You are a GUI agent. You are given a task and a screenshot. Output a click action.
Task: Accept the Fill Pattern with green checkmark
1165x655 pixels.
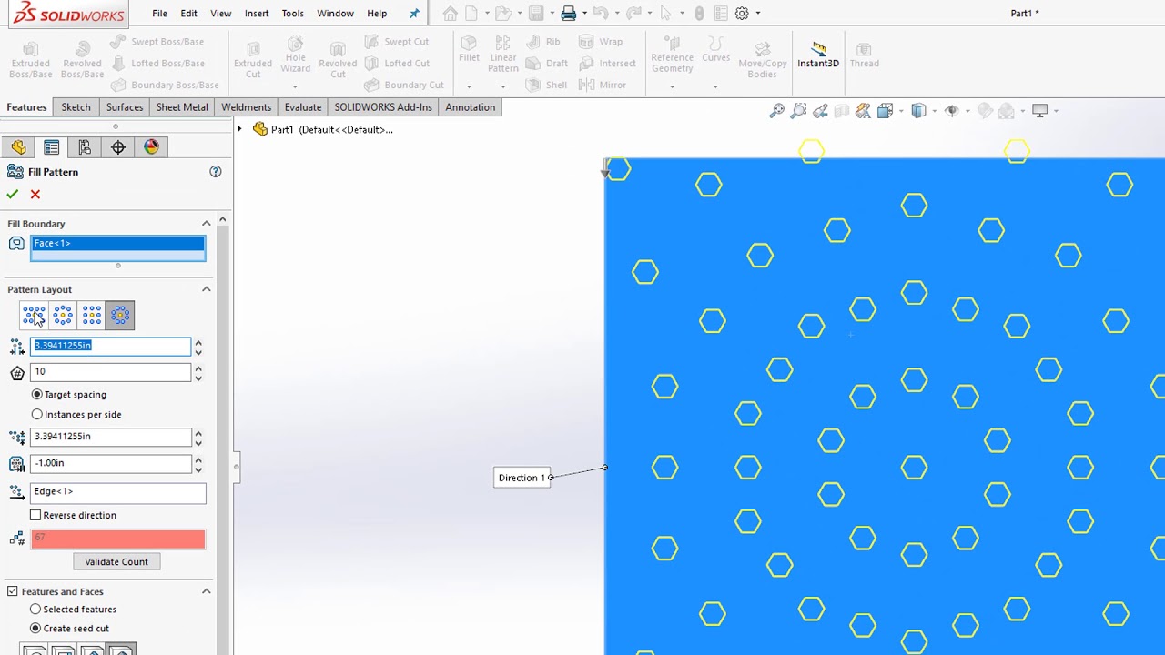tap(12, 195)
